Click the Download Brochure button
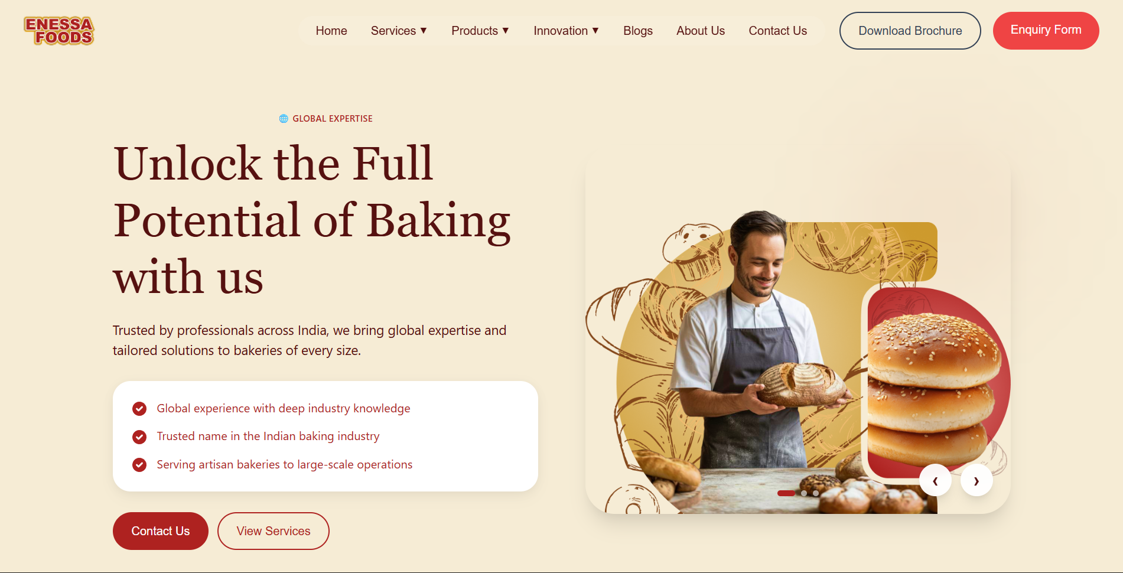Image resolution: width=1123 pixels, height=573 pixels. (x=910, y=31)
